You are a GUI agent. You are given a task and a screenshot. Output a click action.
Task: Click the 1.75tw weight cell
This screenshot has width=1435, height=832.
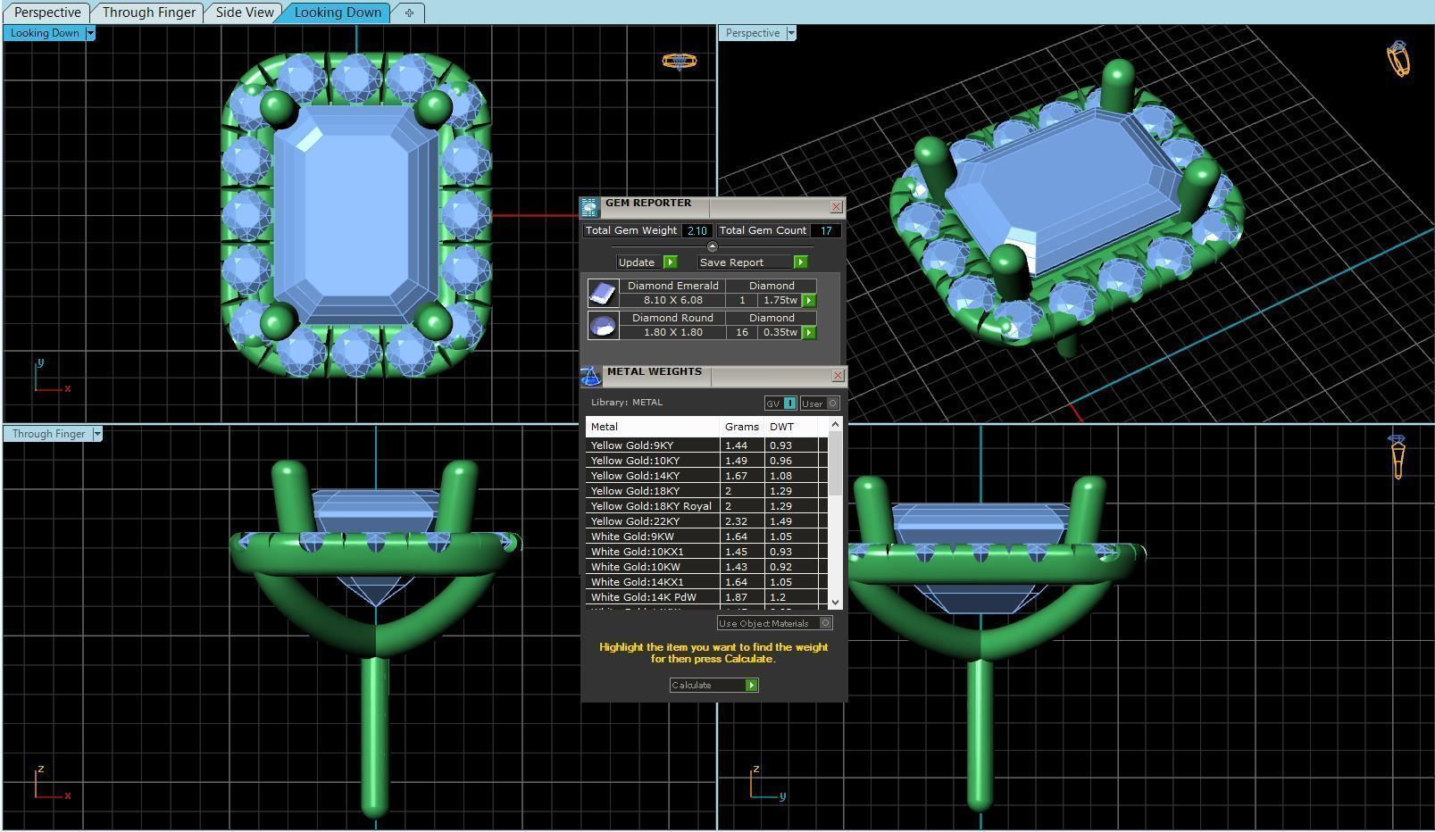pyautogui.click(x=780, y=301)
